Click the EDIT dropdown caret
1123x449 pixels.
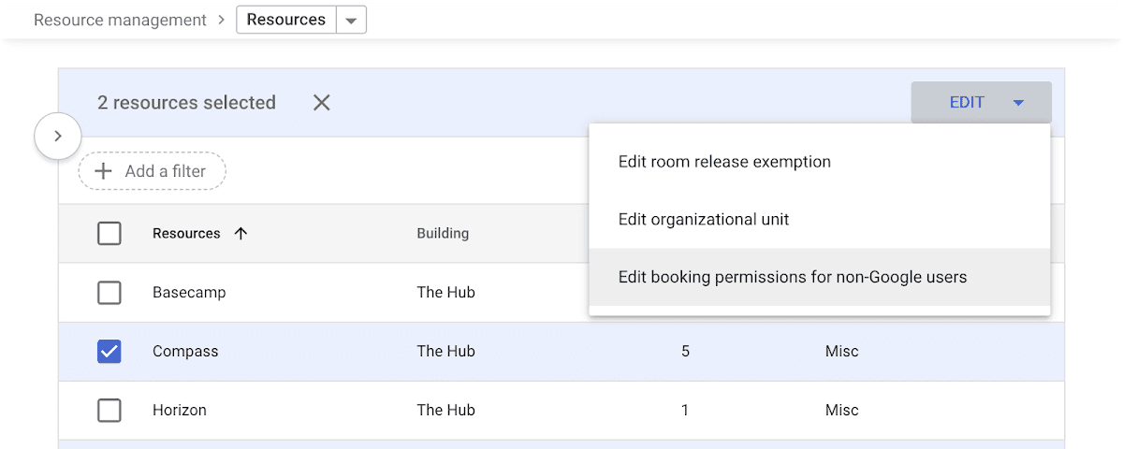1019,103
